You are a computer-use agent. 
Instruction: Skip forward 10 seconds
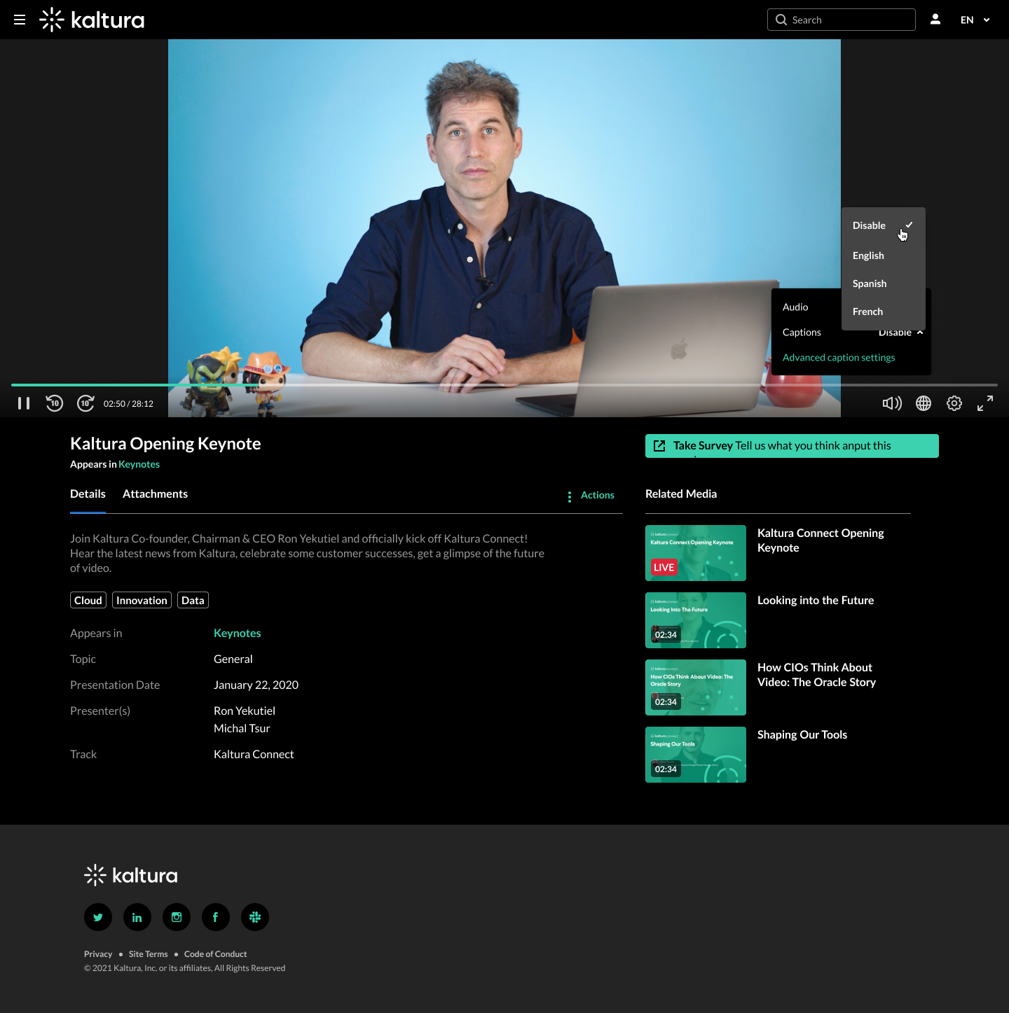pos(85,403)
